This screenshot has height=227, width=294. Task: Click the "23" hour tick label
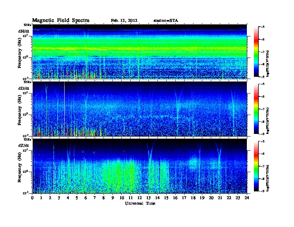tap(238, 198)
